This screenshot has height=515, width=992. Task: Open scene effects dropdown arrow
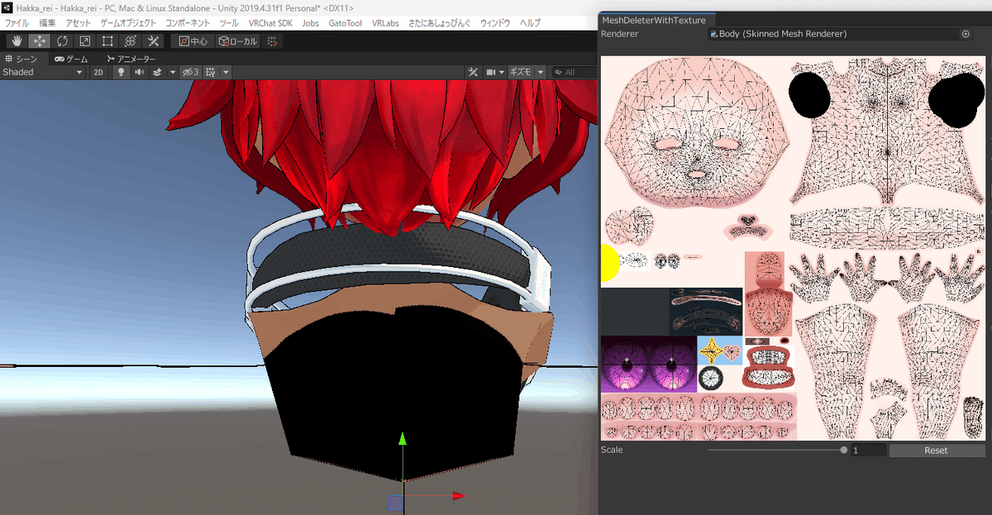pos(173,73)
